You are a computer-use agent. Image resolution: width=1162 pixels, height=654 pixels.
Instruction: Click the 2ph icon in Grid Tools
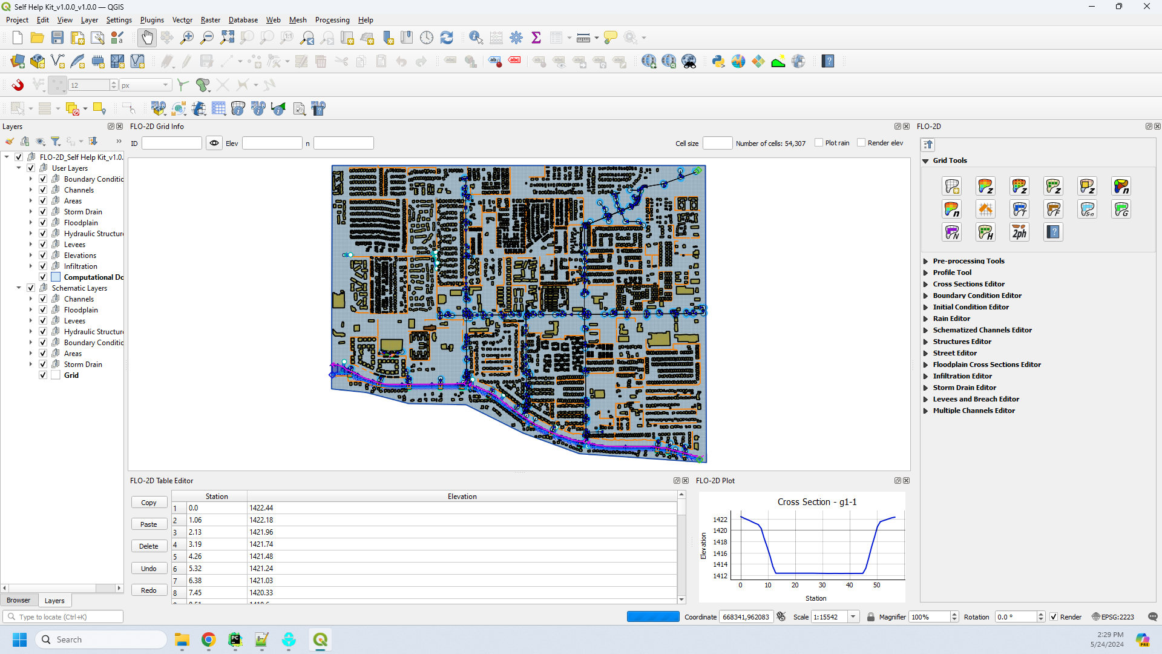point(1019,233)
